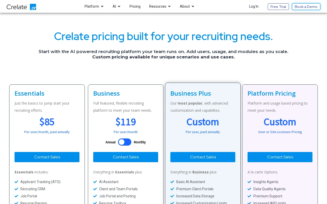Start a Free Trial
This screenshot has width=327, height=204.
(x=278, y=7)
